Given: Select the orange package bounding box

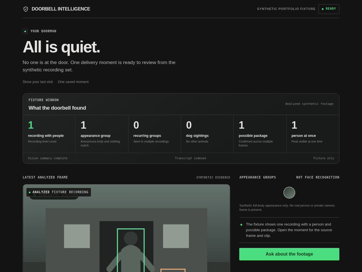Looking at the screenshot, I should click(173, 270).
